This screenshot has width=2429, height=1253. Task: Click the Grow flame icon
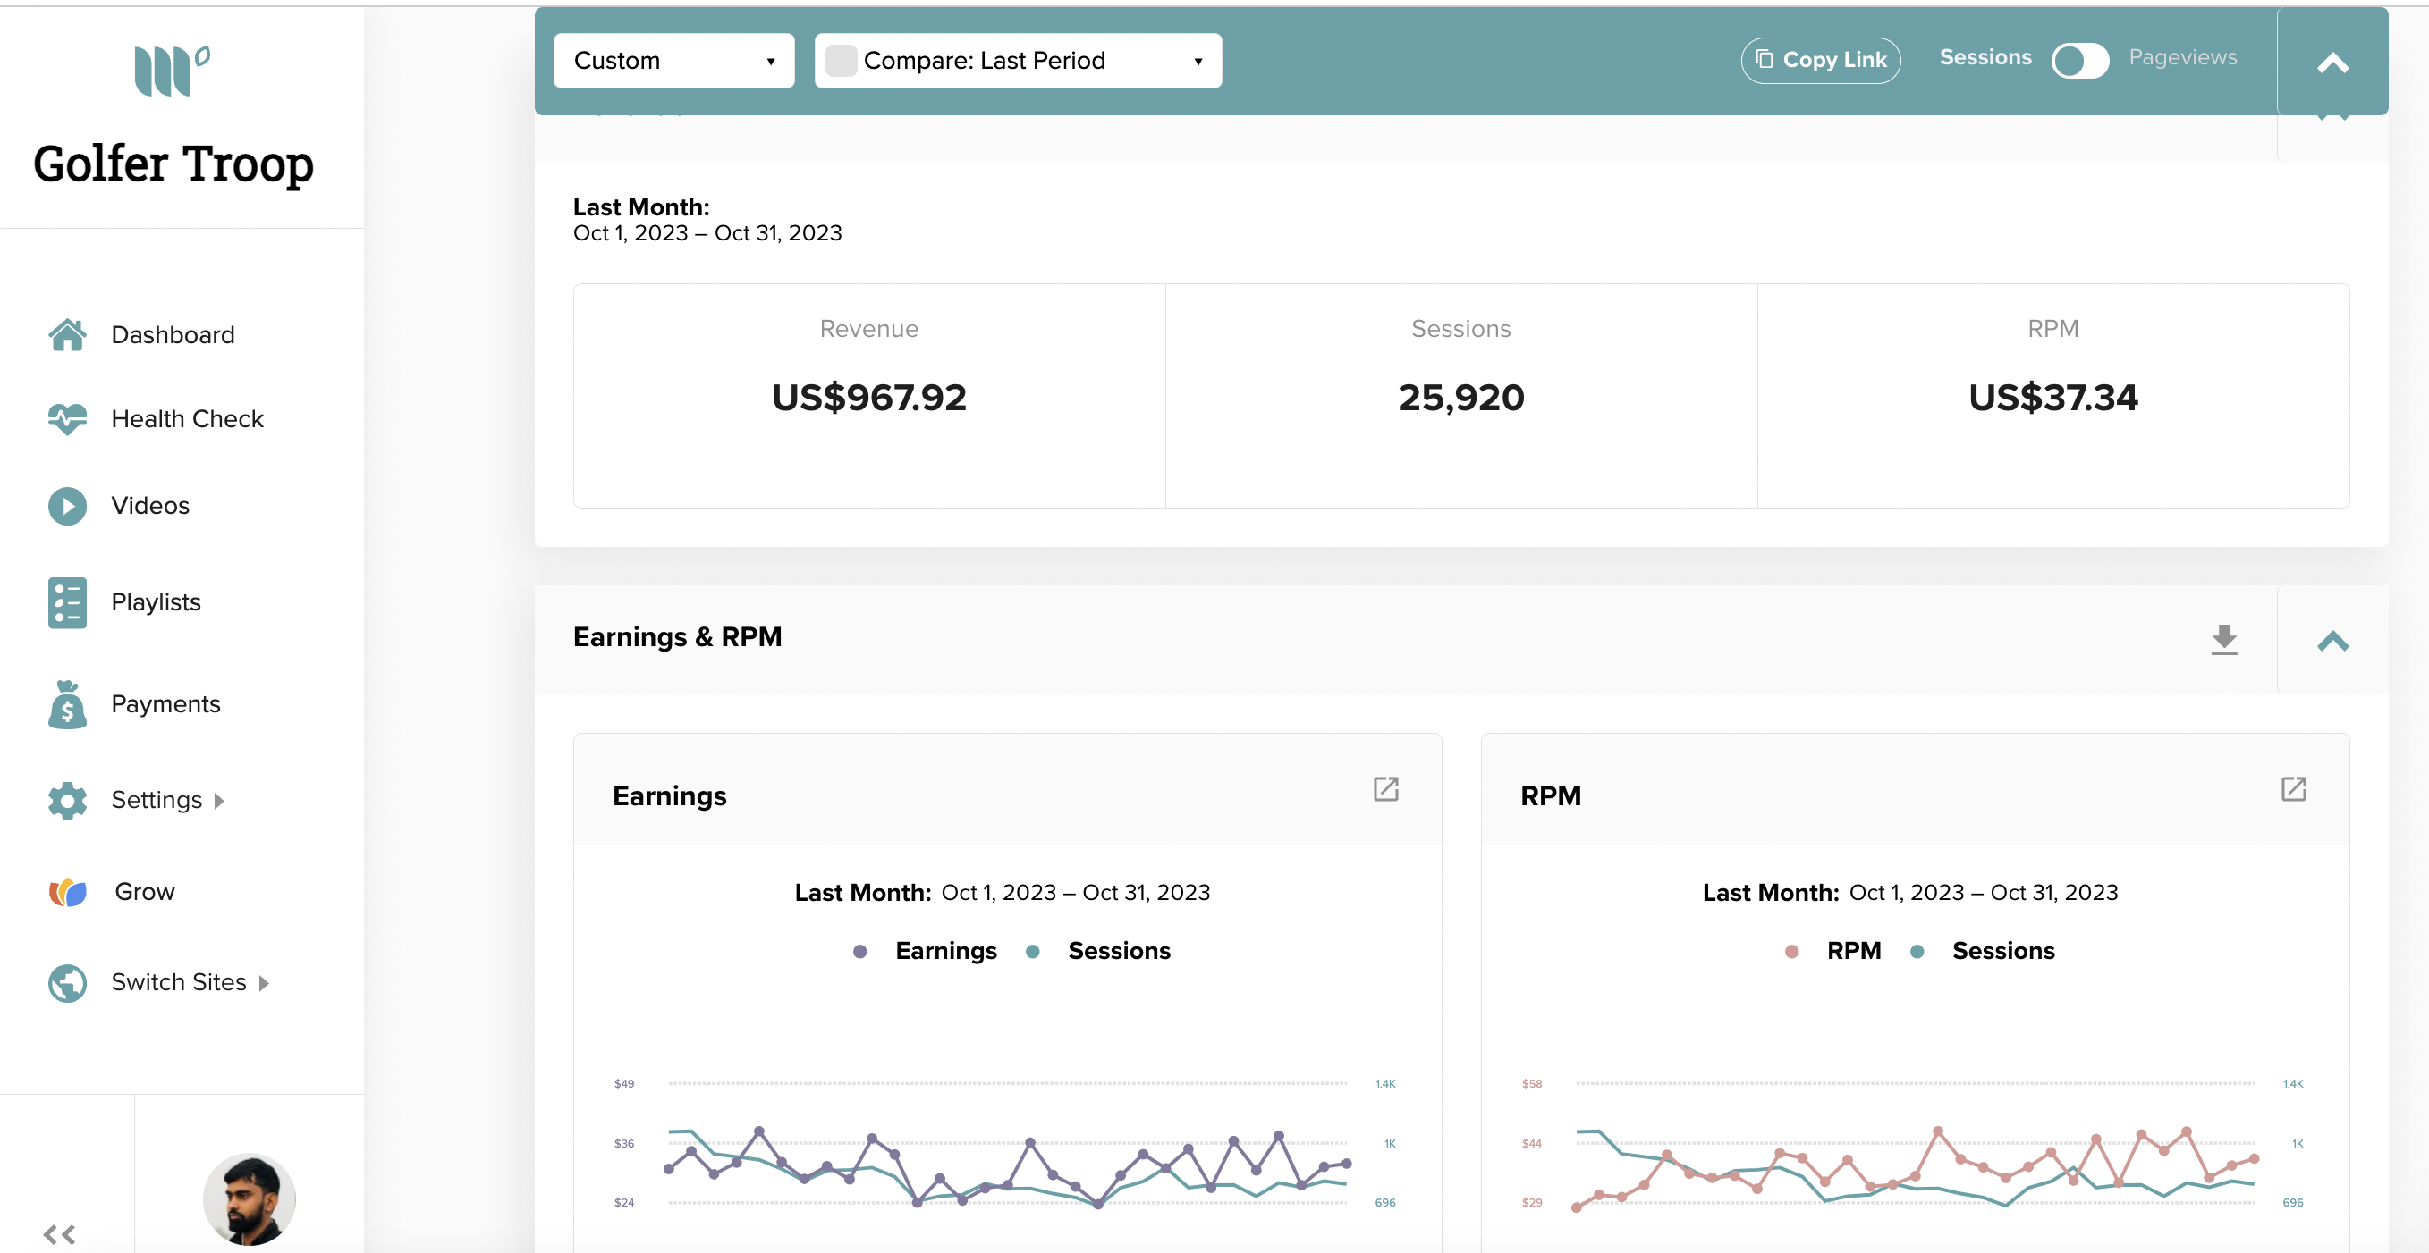click(67, 891)
